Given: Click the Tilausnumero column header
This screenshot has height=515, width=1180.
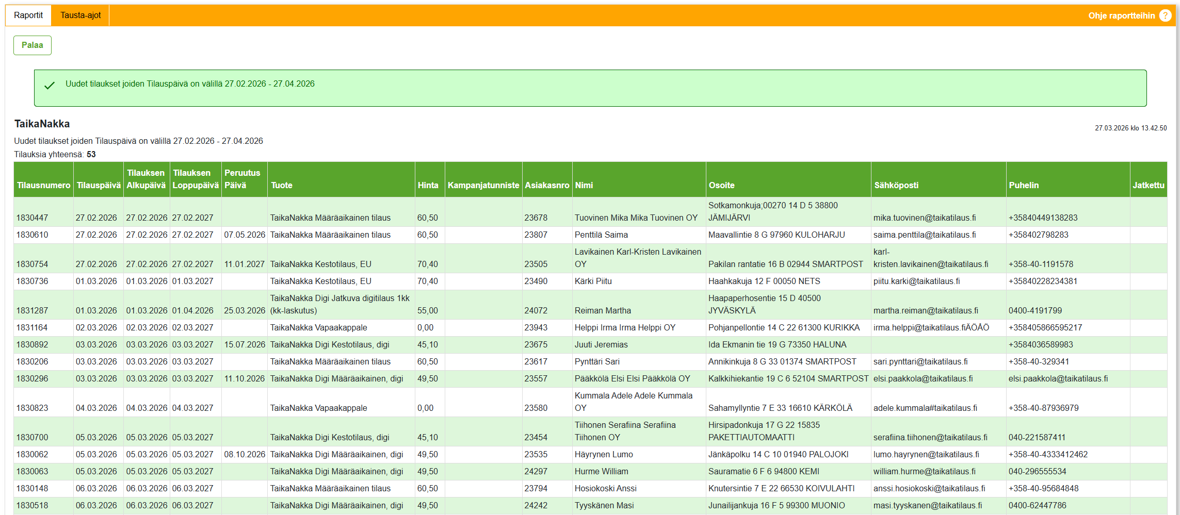Looking at the screenshot, I should point(43,185).
